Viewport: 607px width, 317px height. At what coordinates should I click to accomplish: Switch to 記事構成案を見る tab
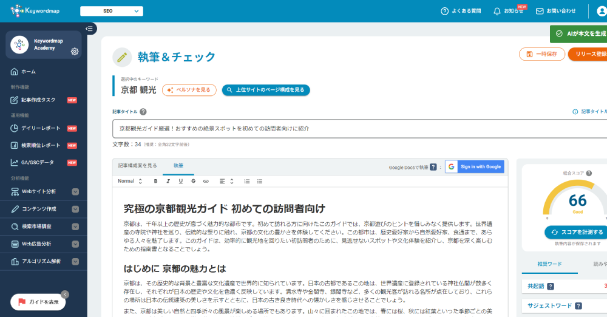pos(137,166)
